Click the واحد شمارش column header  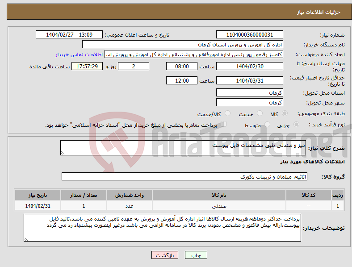coord(130,195)
